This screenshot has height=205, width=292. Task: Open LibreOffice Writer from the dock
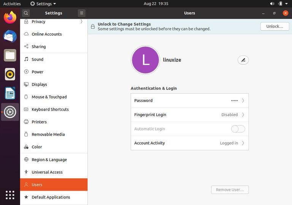point(10,93)
